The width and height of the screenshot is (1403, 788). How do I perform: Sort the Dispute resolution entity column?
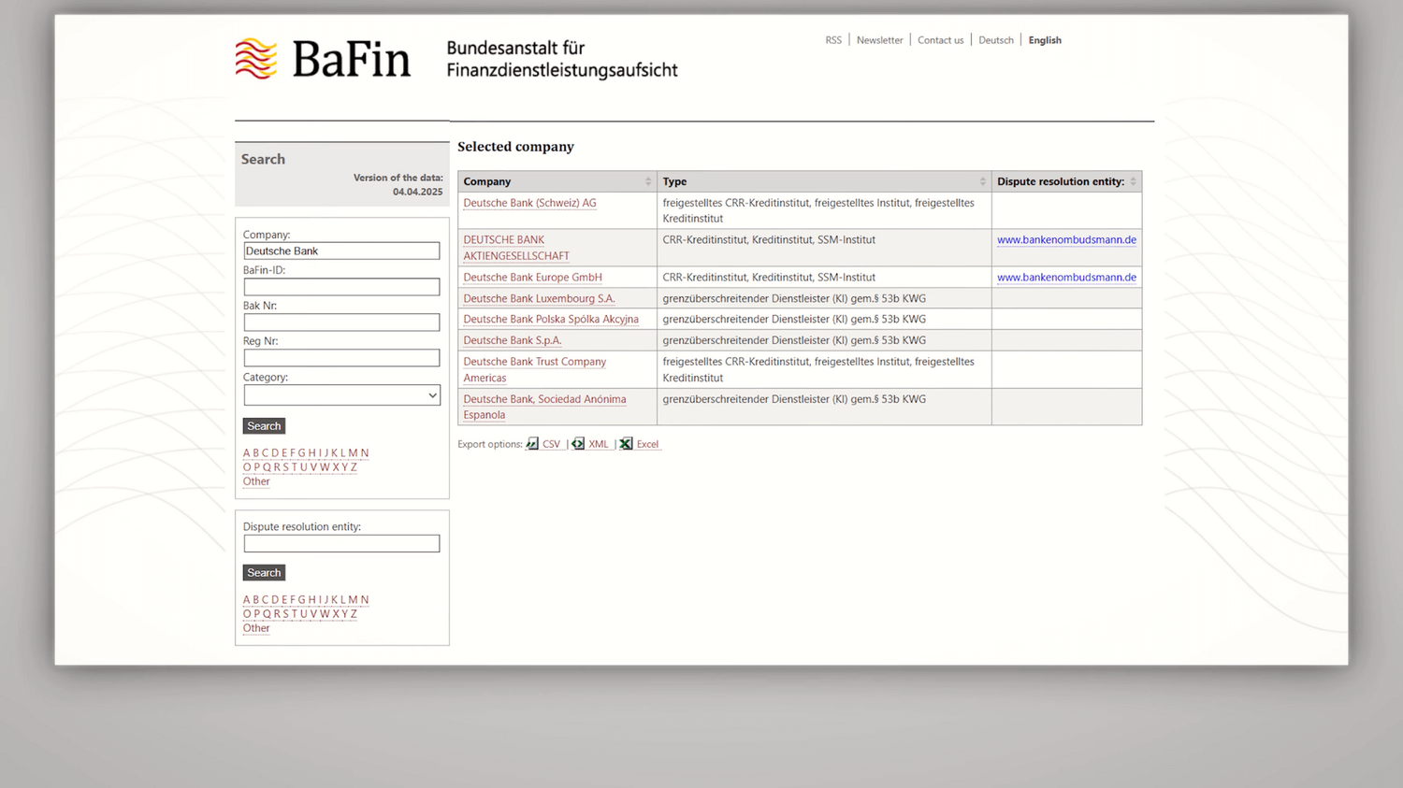(x=1132, y=180)
